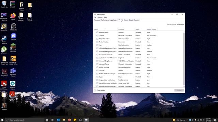Open the View menu in Task Manager
Image resolution: width=218 pixels, height=122 pixels.
pyautogui.click(x=105, y=17)
